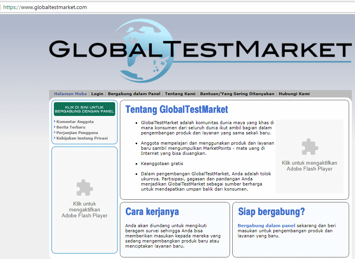Go to Bergabung dalam Panel nav item
This screenshot has height=259, width=355.
pos(134,94)
